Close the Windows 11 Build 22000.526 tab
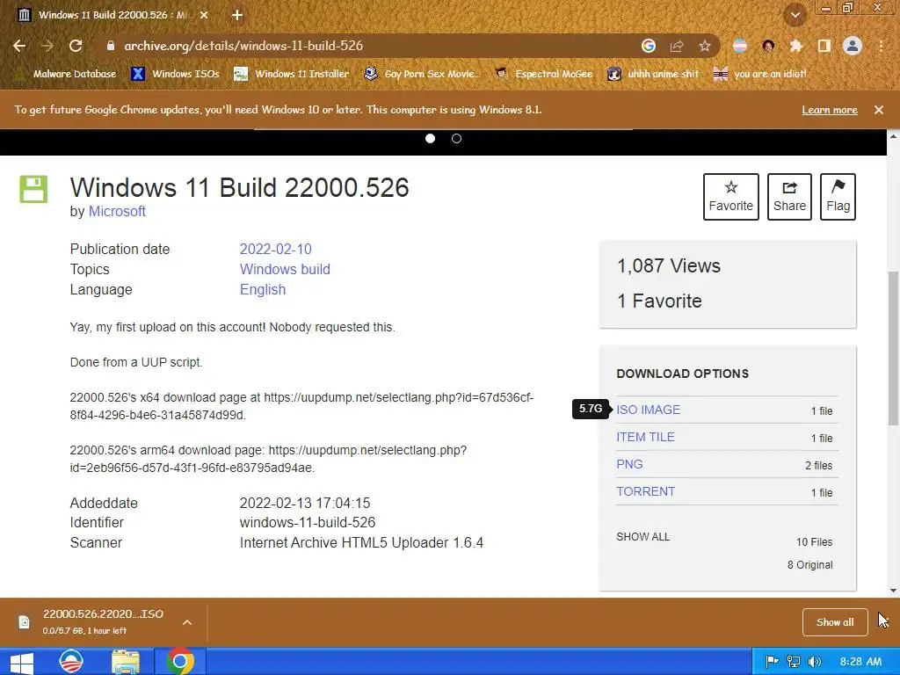The width and height of the screenshot is (900, 675). 204,16
